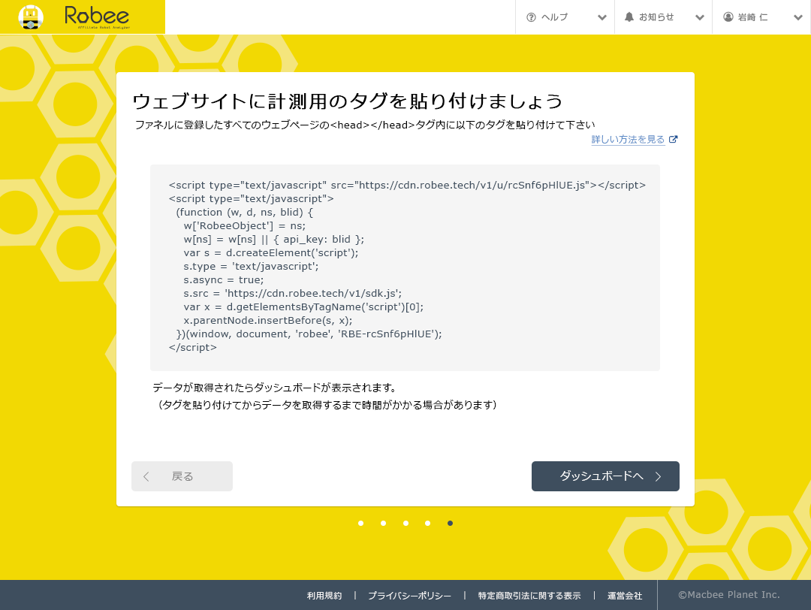Click the code line x.parentNode.insertBefore(s, x);
Viewport: 811px width, 610px height.
(268, 320)
